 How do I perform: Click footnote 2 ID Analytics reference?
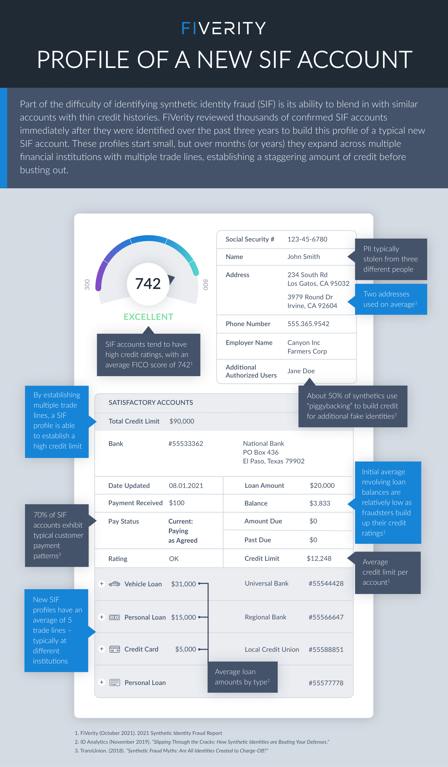click(x=202, y=742)
